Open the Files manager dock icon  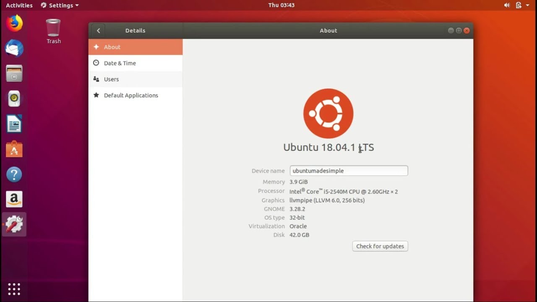coord(14,74)
